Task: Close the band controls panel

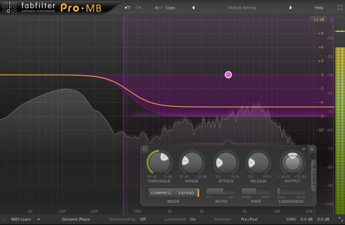Action: click(x=312, y=149)
